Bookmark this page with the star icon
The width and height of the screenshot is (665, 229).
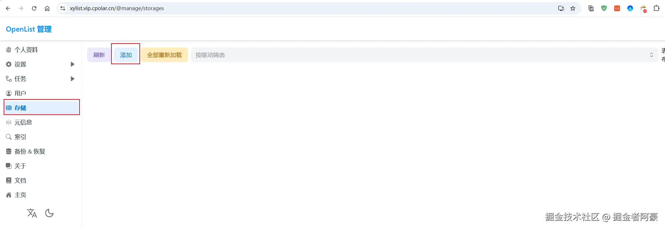coord(573,8)
